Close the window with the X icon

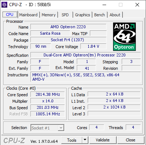click(137, 5)
